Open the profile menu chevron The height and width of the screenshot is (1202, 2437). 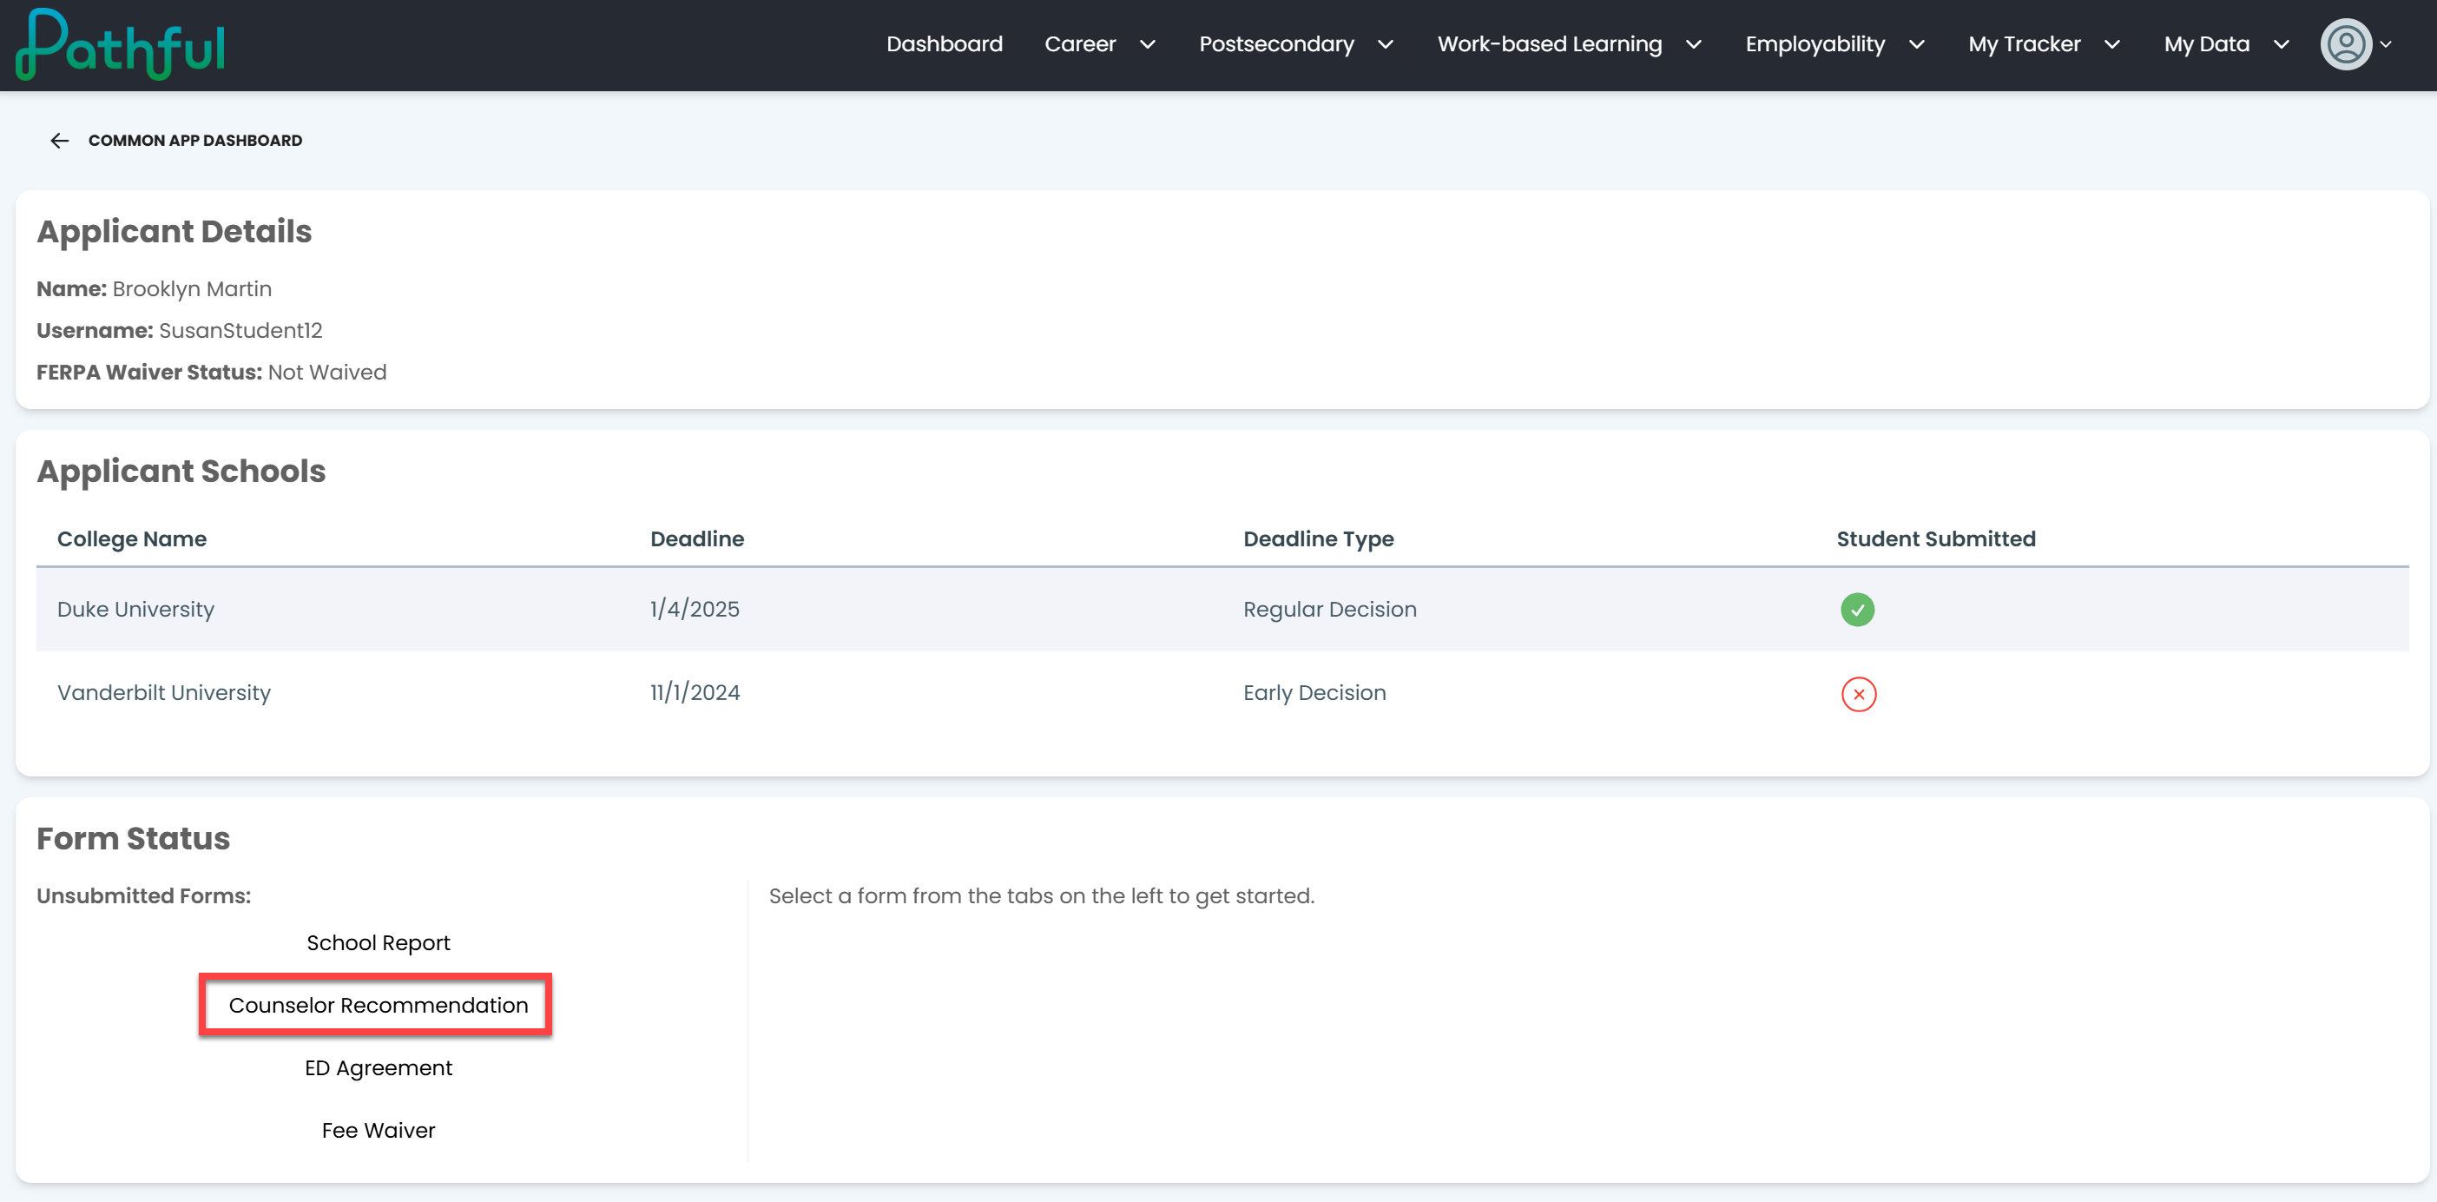(2386, 44)
